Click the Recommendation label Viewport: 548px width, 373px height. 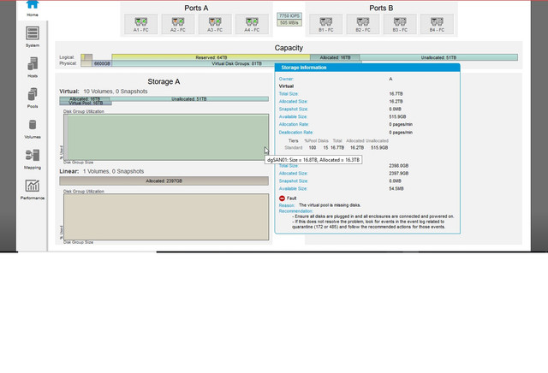(x=295, y=211)
